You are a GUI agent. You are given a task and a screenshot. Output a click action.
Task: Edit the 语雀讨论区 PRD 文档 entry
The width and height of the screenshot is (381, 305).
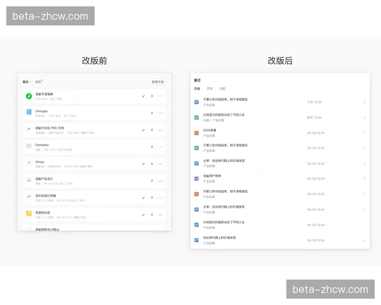tap(144, 130)
